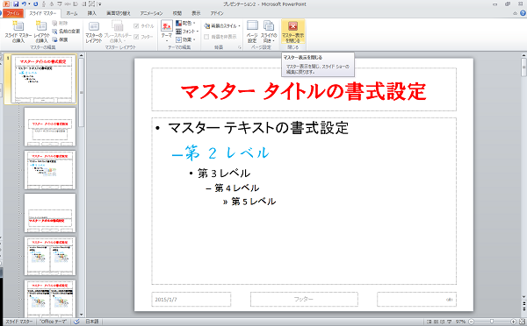
Task: Click 第 3 レベル bullet text
Action: [224, 174]
